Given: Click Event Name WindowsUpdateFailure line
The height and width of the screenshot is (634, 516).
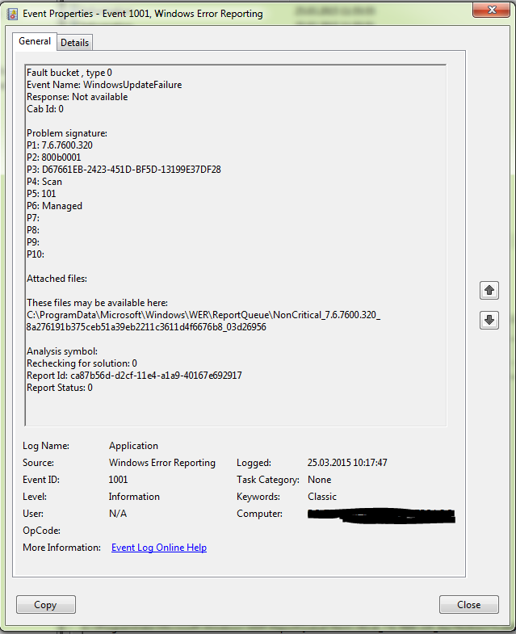Looking at the screenshot, I should coord(104,85).
